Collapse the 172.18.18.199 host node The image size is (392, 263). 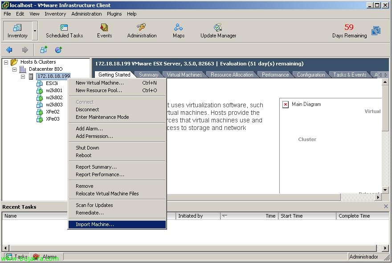coord(23,77)
